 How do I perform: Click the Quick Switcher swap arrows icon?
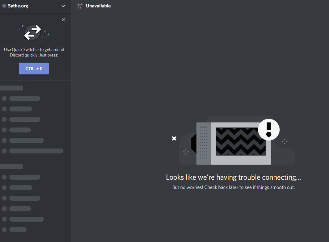tap(33, 32)
